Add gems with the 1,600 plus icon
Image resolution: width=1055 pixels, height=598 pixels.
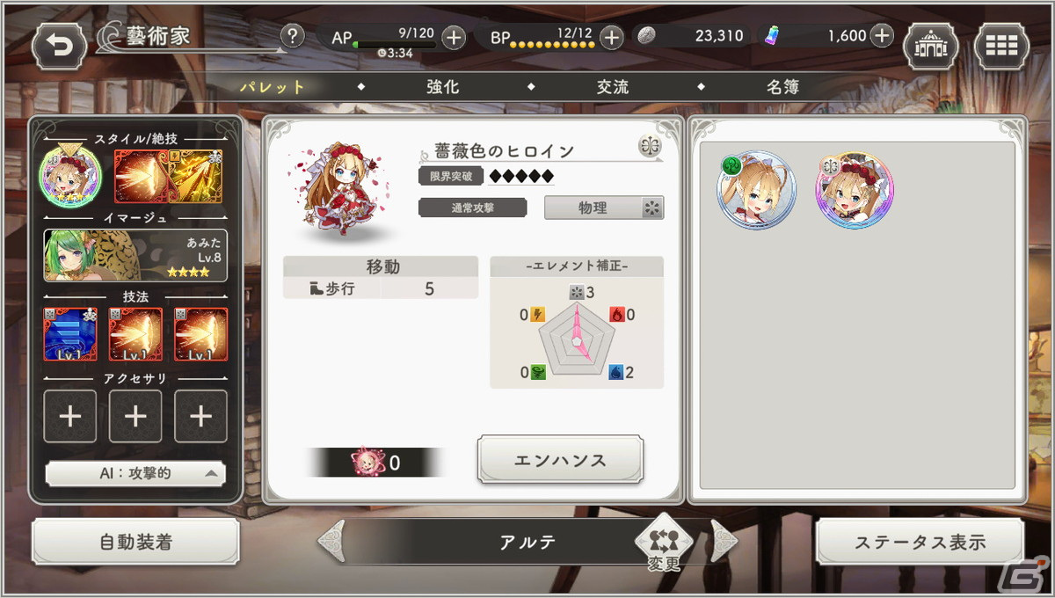point(881,36)
